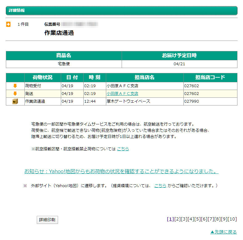Click the 荷物状況 column header
Screen dimensions: 243x240
tap(43, 77)
